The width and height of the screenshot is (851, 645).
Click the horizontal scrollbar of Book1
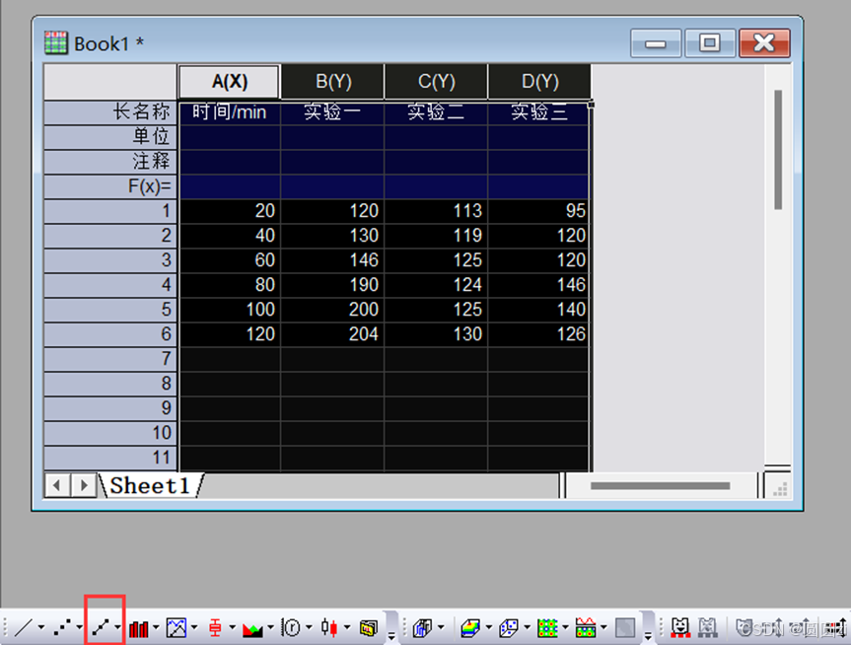pos(660,486)
